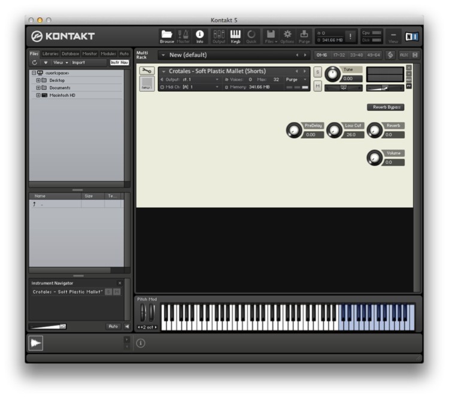Show instrument page 01-16
The height and width of the screenshot is (398, 449).
(x=322, y=55)
